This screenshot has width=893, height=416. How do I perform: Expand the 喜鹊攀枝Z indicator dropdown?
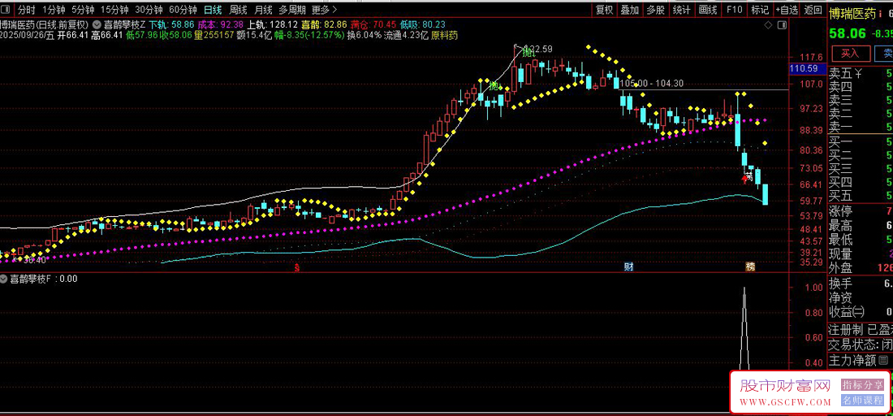(97, 24)
